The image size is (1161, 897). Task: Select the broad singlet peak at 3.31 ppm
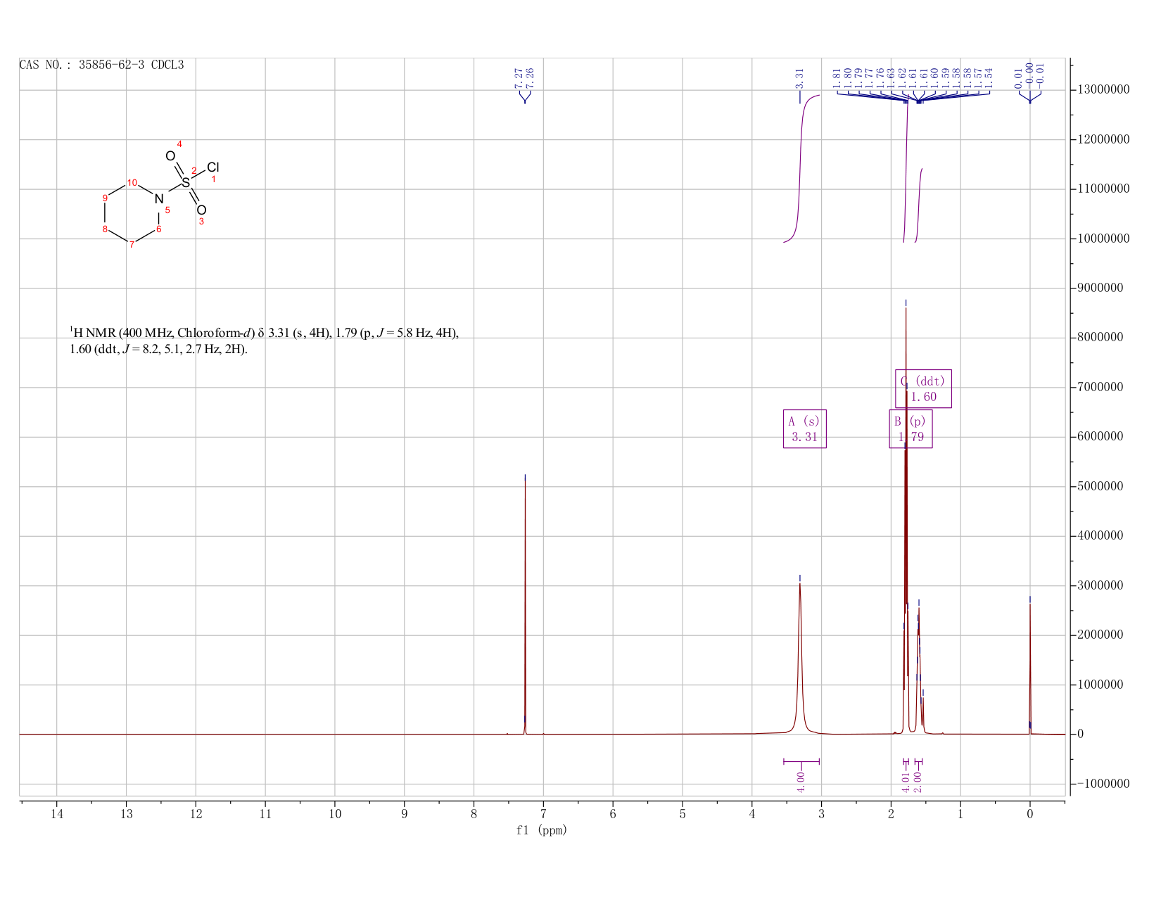pyautogui.click(x=800, y=658)
